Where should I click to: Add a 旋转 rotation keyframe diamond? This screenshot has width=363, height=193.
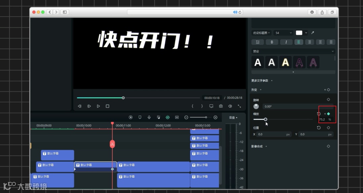pos(328,99)
